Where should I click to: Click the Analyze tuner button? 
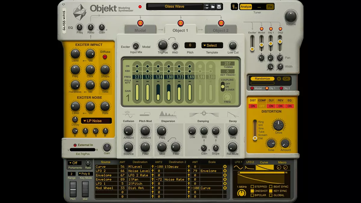tap(246, 7)
